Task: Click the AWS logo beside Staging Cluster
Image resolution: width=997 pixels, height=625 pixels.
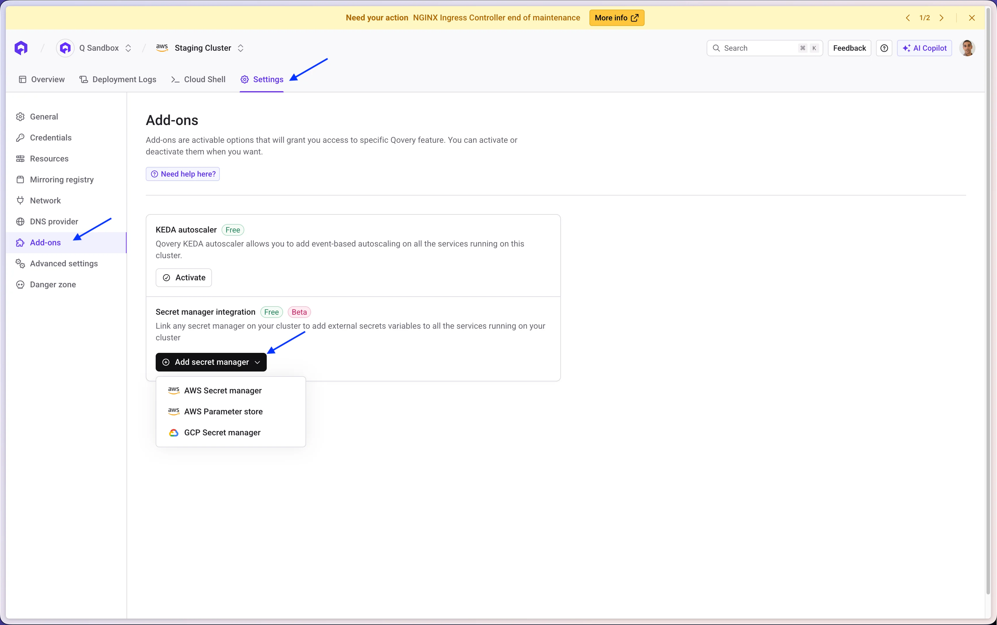Action: 162,47
